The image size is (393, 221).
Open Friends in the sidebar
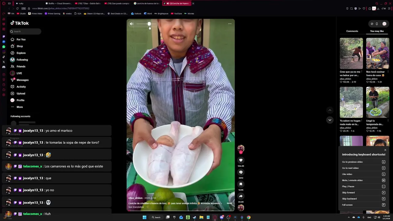18,67
